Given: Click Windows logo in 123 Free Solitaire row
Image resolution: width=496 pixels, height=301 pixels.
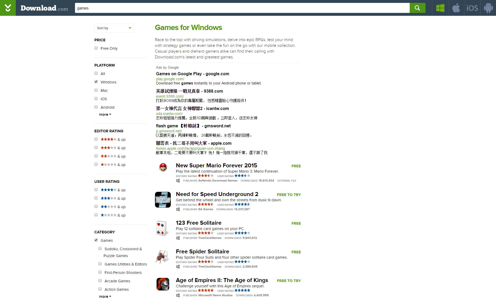Looking at the screenshot, I should tap(178, 238).
